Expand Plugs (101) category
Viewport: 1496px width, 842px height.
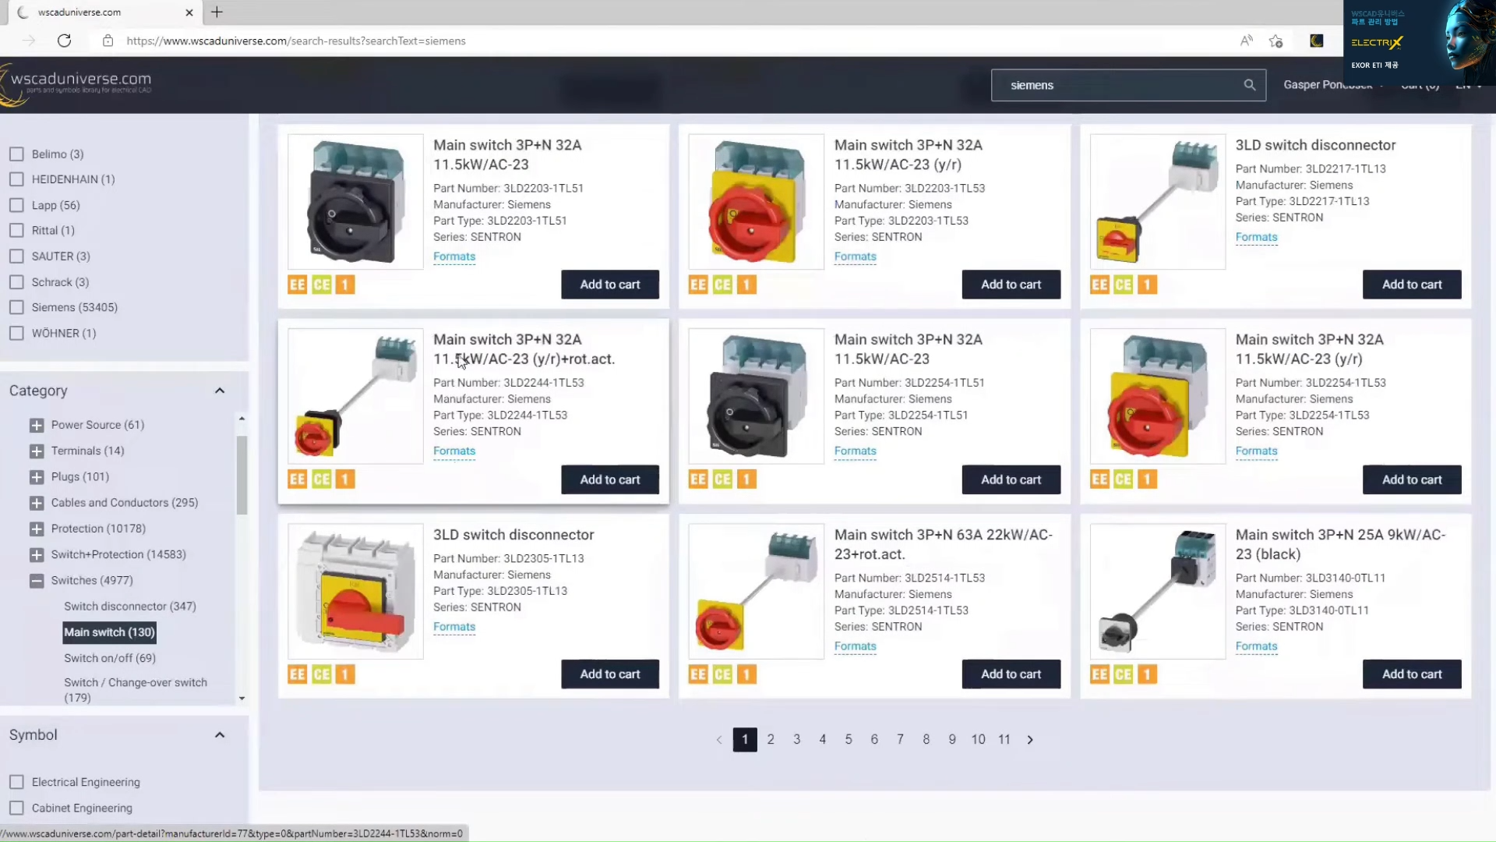click(x=37, y=477)
